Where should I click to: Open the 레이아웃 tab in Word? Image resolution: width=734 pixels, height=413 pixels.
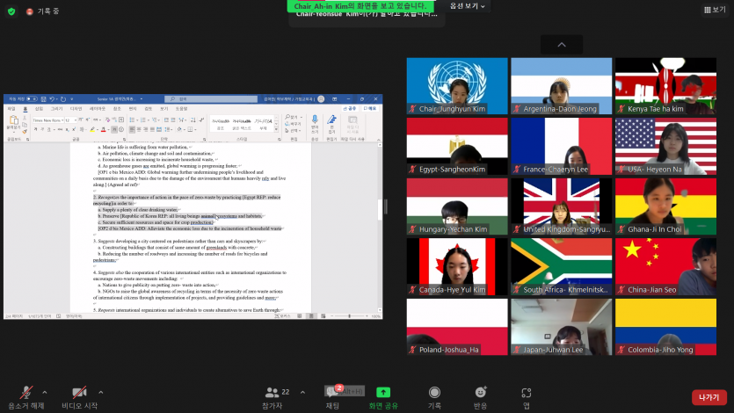98,108
